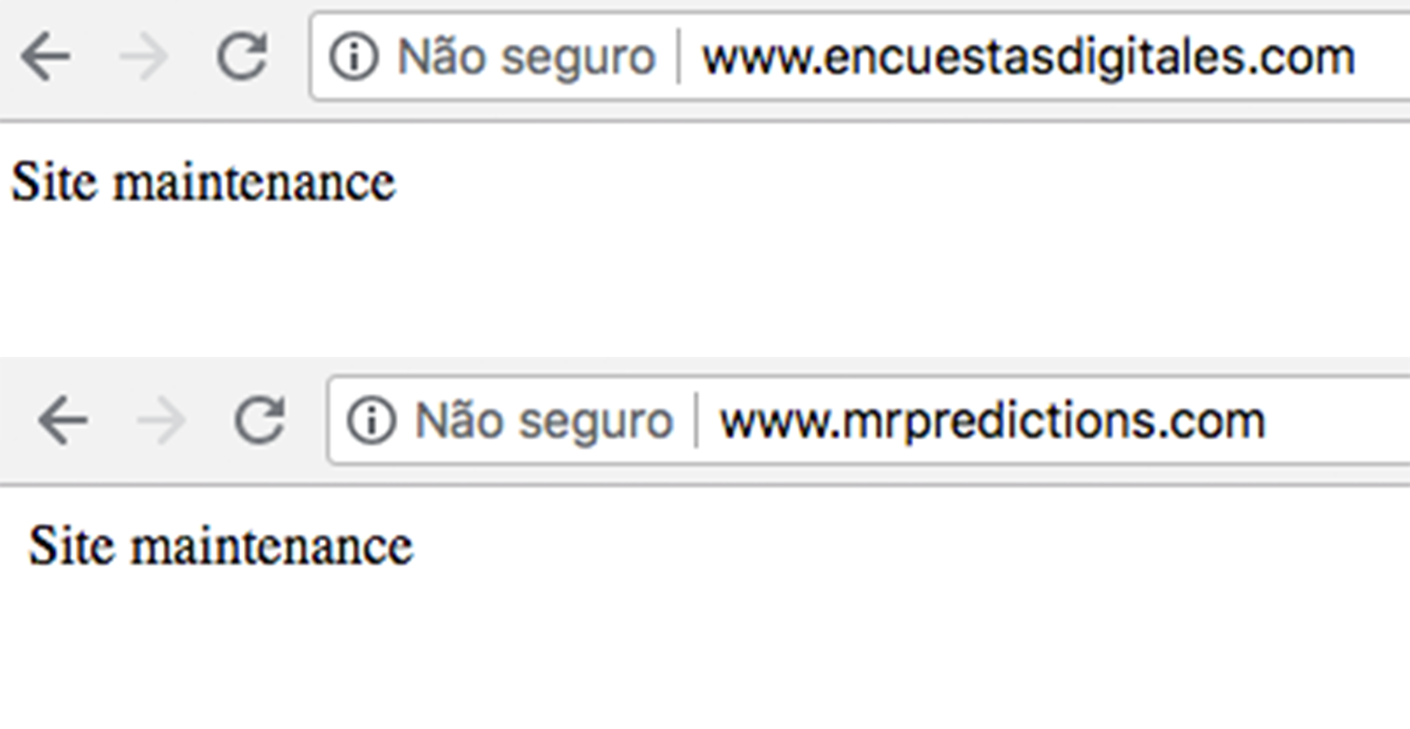Go back in the encuestasdigitales browser window
Image resolution: width=1410 pixels, height=729 pixels.
point(45,57)
